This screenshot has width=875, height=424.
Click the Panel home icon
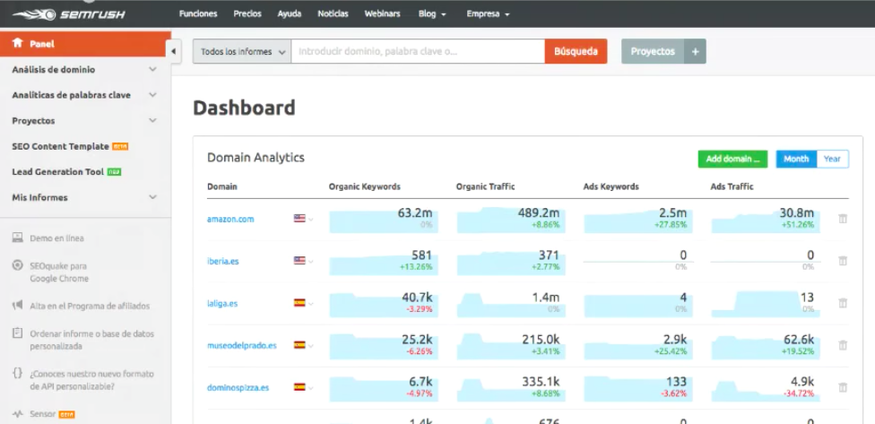[18, 43]
